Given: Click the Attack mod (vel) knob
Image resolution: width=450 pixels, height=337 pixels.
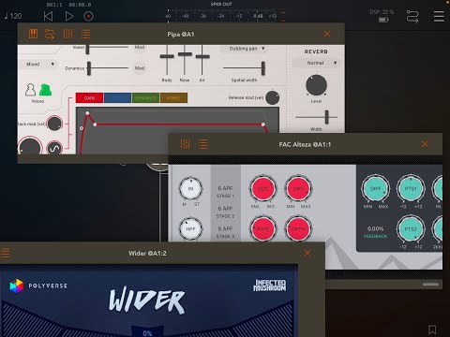Looking at the screenshot, I should (x=54, y=124).
